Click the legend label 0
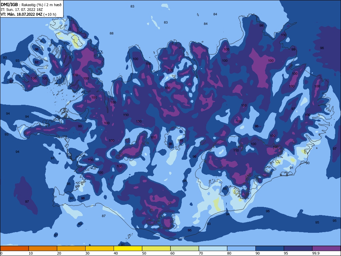The height and width of the screenshot is (256, 341). click(1, 253)
